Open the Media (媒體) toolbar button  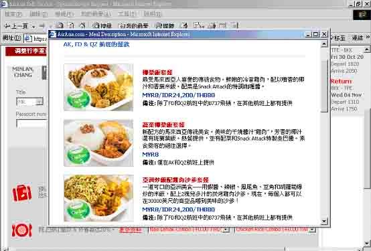pyautogui.click(x=165, y=25)
